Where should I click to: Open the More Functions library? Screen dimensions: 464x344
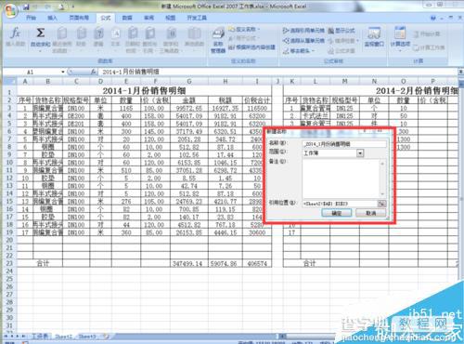pyautogui.click(x=194, y=37)
